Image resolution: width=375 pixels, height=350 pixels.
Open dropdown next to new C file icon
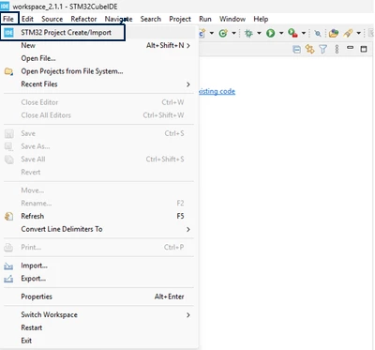[x=212, y=33]
